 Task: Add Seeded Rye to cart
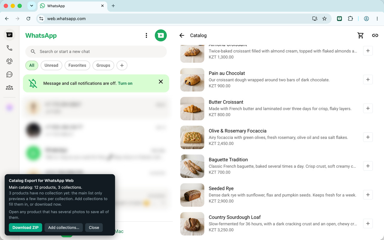368,195
